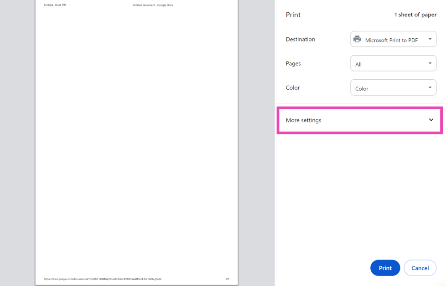Click the date header in preview page

55,5
